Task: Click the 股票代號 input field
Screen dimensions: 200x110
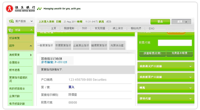Action: coord(175,43)
